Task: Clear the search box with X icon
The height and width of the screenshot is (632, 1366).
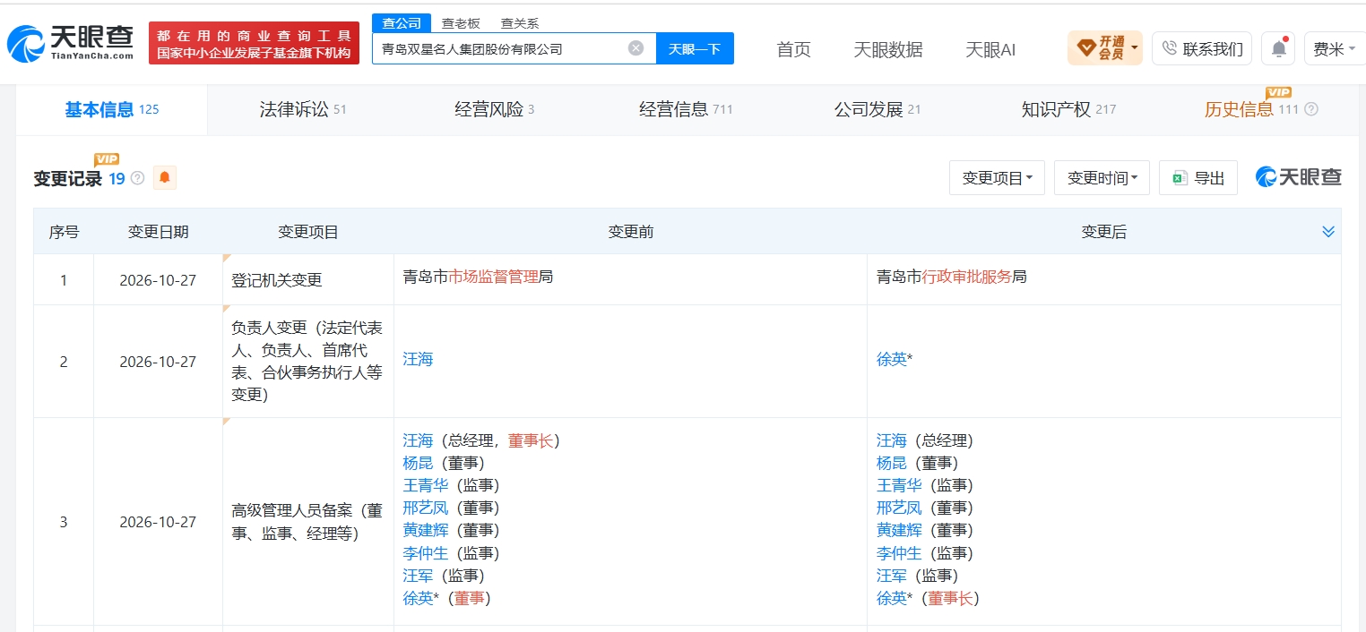Action: point(635,48)
